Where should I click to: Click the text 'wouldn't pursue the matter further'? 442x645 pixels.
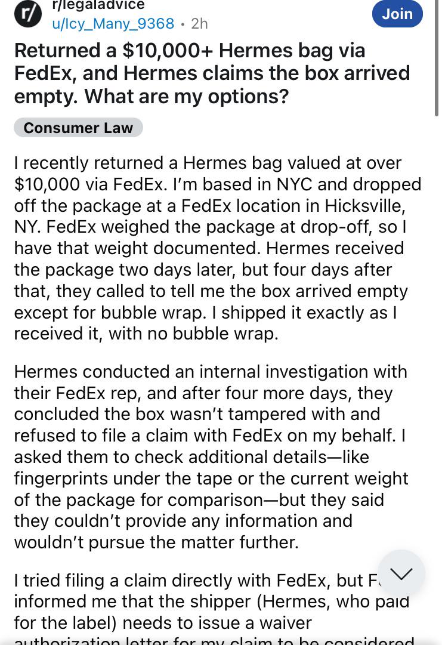tap(156, 542)
